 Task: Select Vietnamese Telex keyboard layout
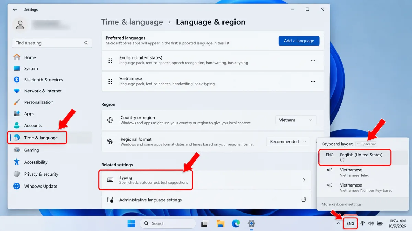362,172
